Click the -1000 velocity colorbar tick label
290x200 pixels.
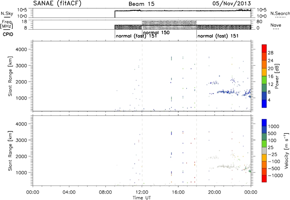click(x=275, y=175)
